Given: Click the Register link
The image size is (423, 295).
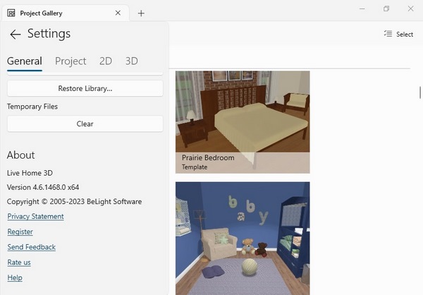Looking at the screenshot, I should [x=20, y=231].
